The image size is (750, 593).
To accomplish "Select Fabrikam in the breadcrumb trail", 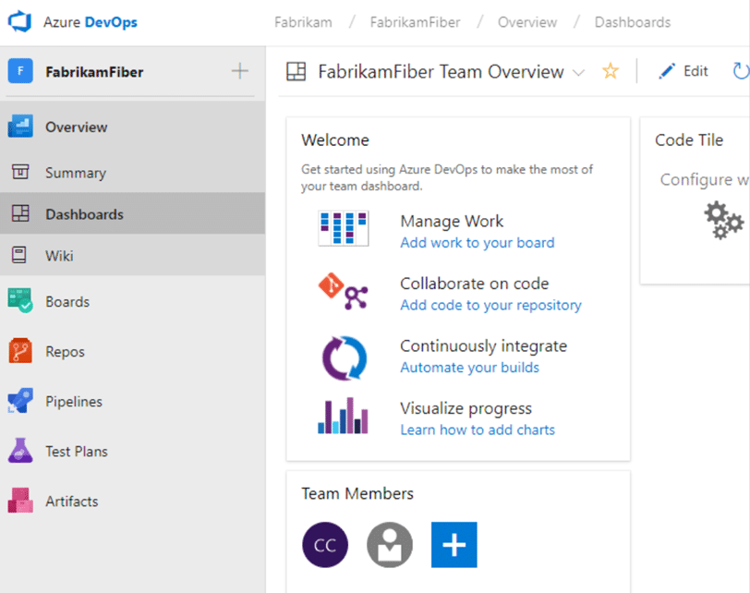I will pyautogui.click(x=303, y=21).
